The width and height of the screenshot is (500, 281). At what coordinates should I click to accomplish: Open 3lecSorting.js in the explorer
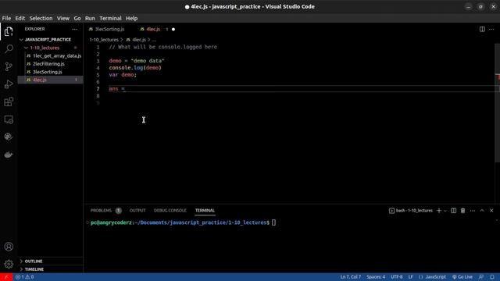pyautogui.click(x=47, y=72)
